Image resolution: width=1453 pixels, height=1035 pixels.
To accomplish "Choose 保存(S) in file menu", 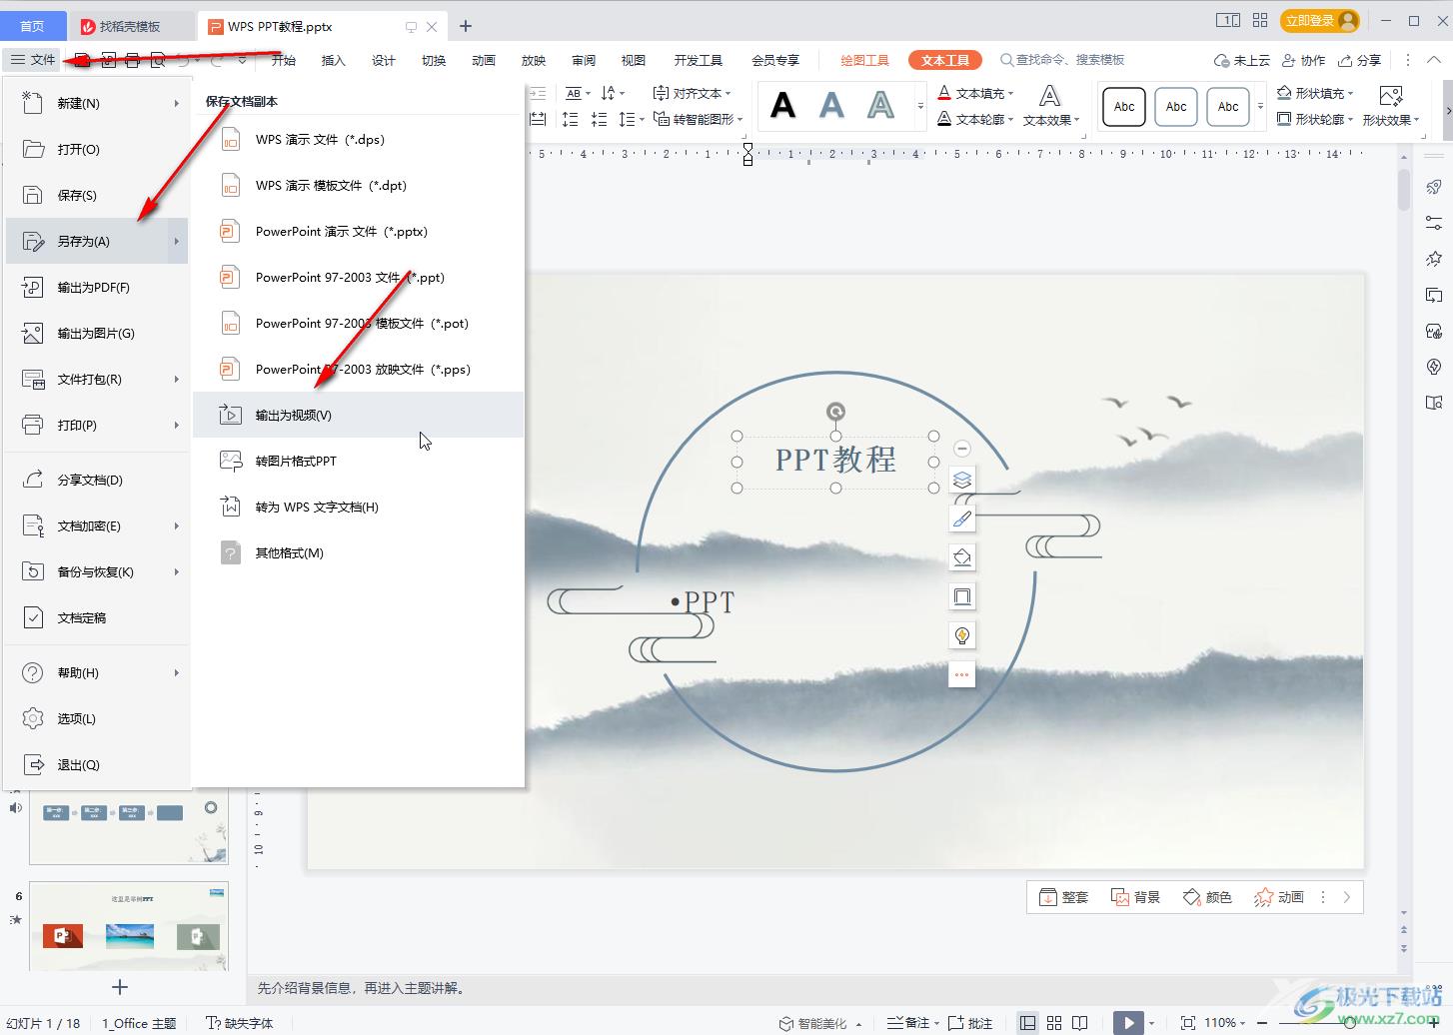I will [97, 196].
